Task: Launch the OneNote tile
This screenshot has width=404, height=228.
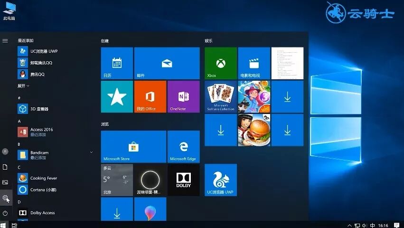Action: (x=183, y=97)
